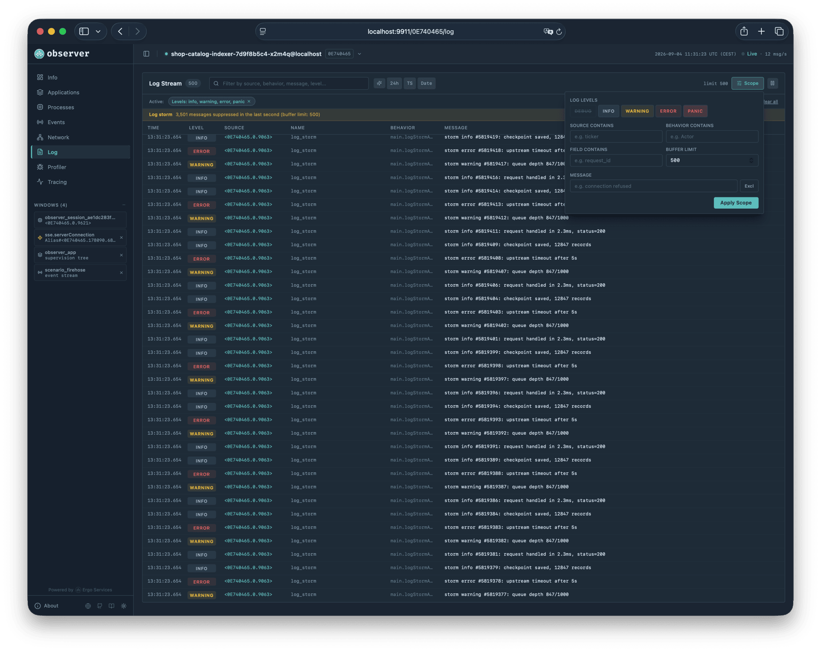The width and height of the screenshot is (821, 652).
Task: Close the scenario_firehose event stream window
Action: coord(122,273)
